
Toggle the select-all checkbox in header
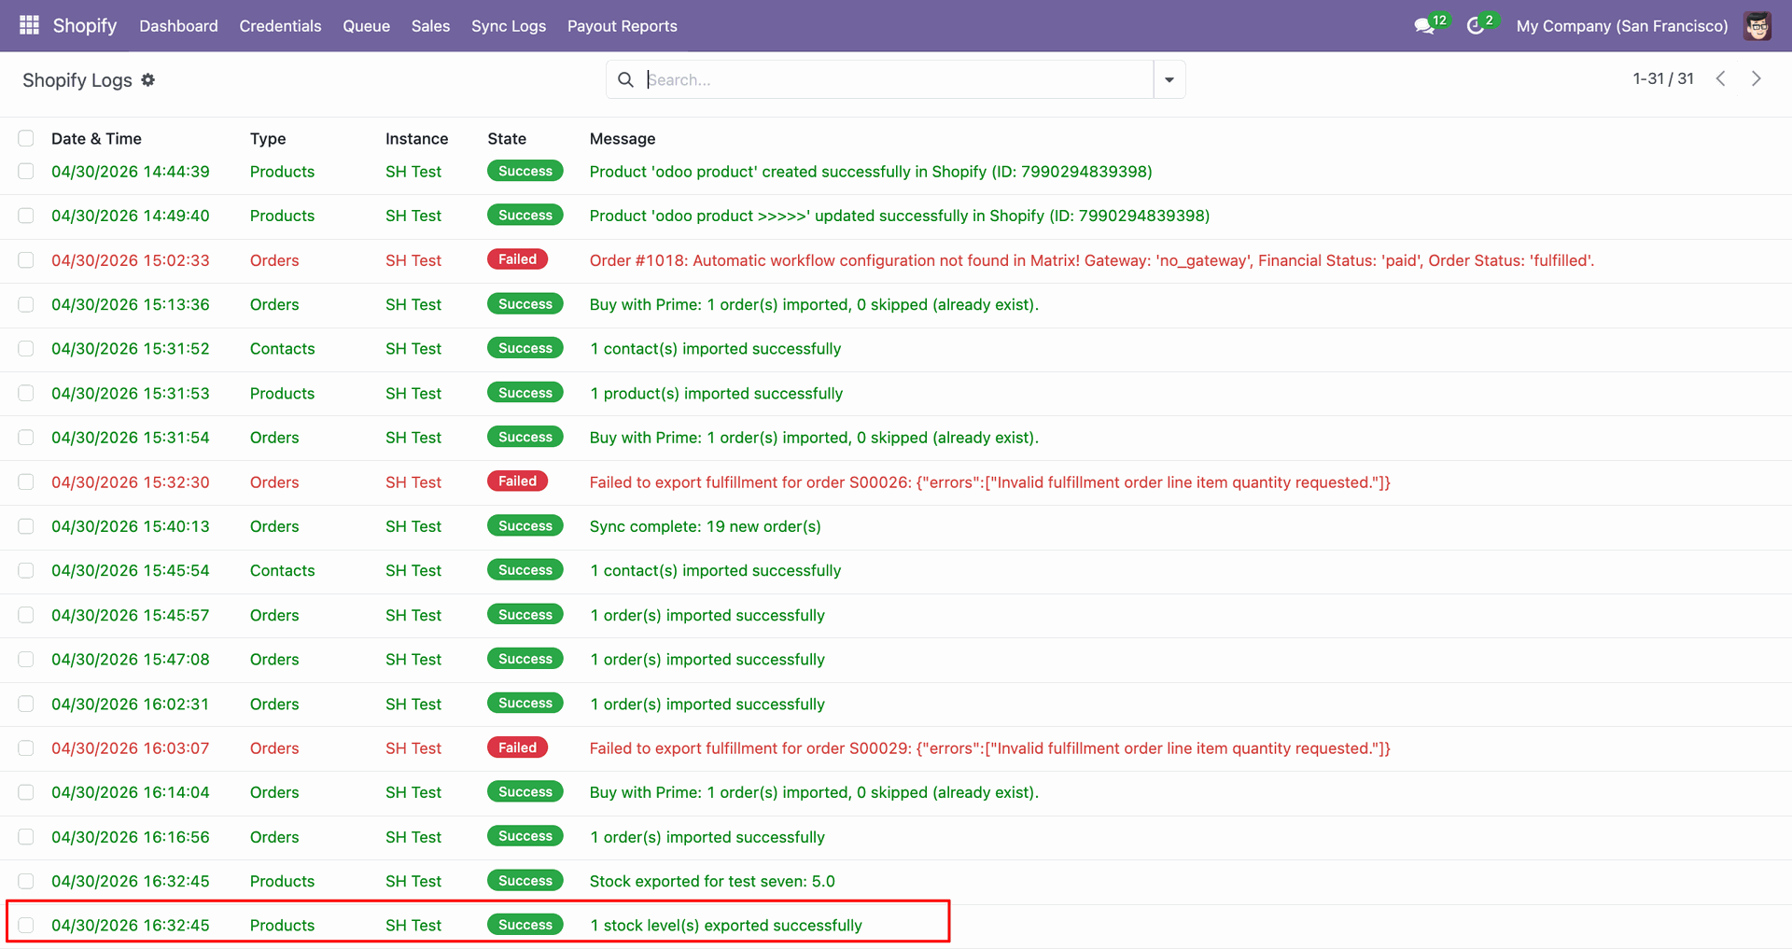(26, 138)
